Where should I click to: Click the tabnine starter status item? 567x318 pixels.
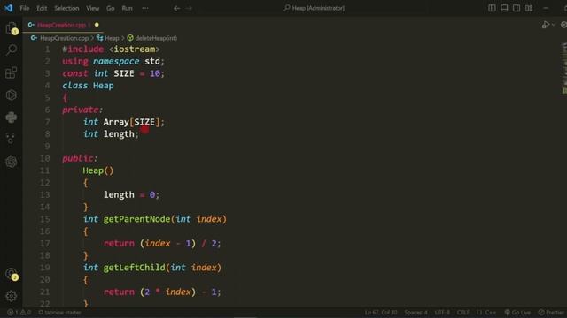click(59, 312)
